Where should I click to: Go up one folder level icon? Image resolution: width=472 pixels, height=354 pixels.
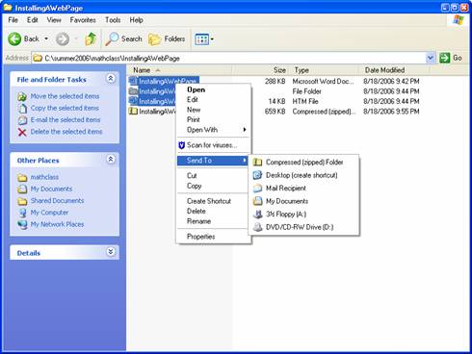(x=91, y=39)
